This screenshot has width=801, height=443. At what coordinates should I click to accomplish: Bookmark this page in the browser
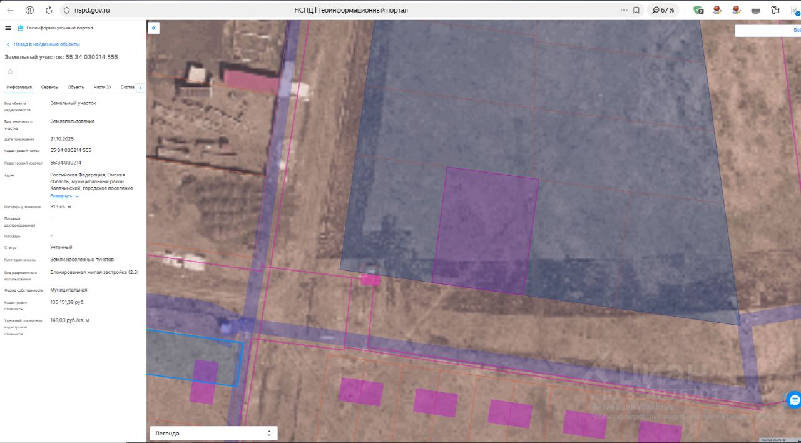636,10
